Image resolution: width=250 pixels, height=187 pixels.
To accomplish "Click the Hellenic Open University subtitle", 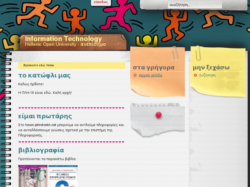I will [x=65, y=44].
